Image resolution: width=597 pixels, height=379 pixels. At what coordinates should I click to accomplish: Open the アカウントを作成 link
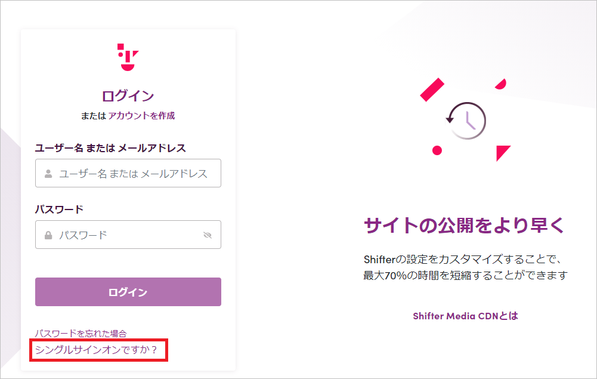141,115
